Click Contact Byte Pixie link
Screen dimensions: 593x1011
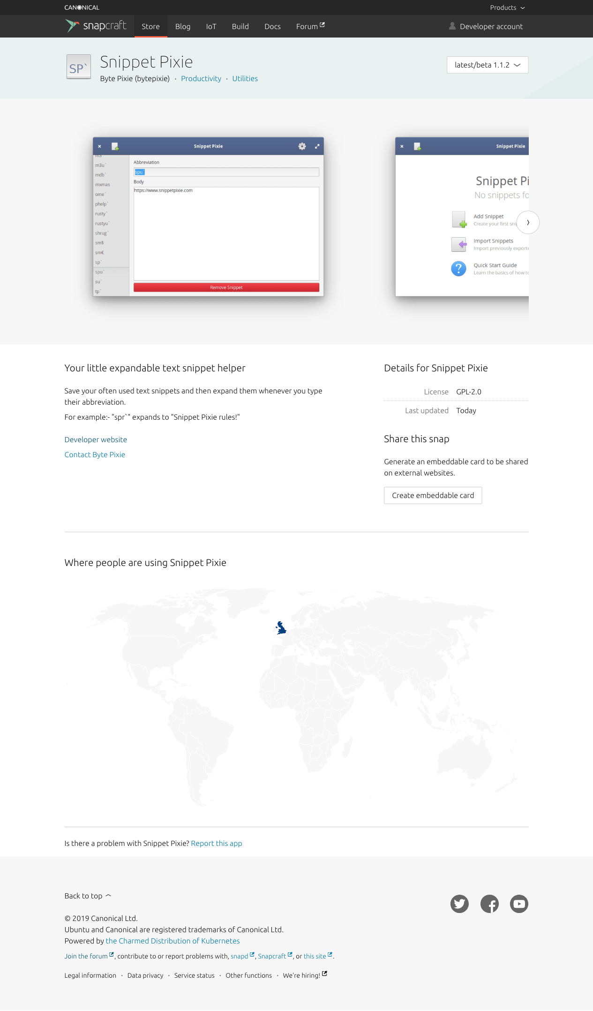coord(95,454)
